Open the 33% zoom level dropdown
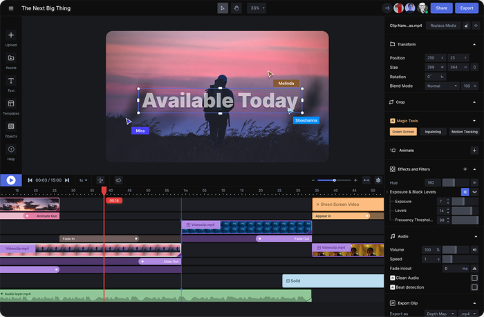The height and width of the screenshot is (317, 484). 258,8
